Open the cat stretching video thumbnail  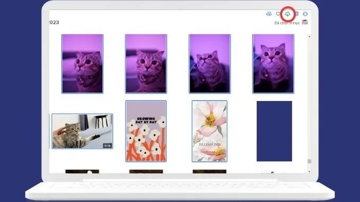pyautogui.click(x=83, y=131)
